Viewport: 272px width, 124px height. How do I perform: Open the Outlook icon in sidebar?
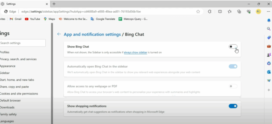269,72
